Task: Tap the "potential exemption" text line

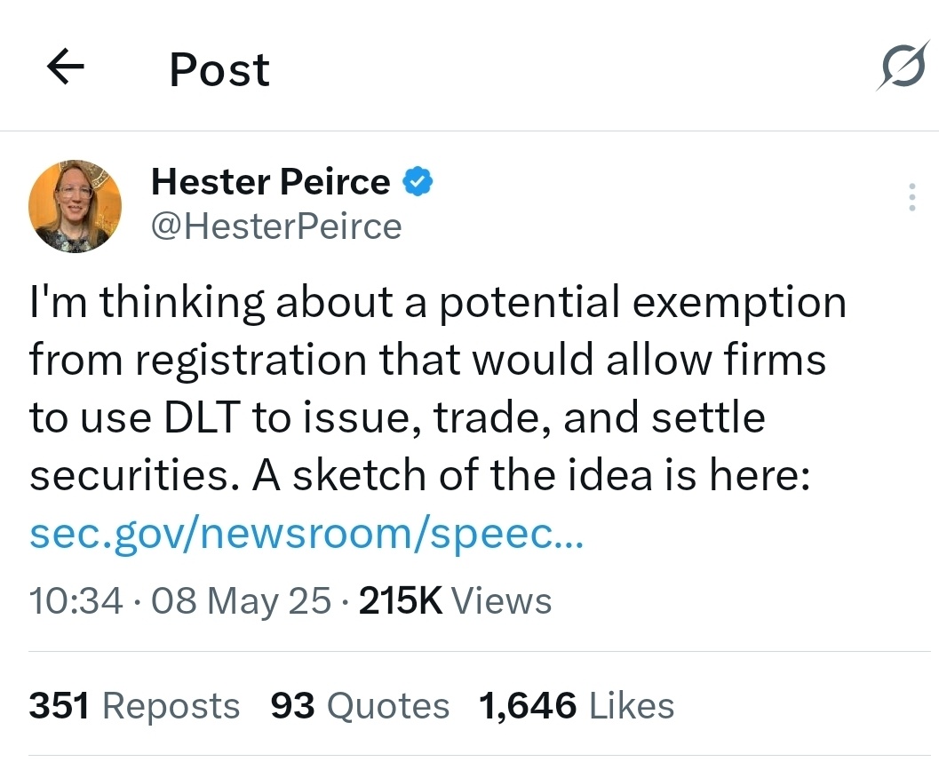Action: click(x=643, y=302)
